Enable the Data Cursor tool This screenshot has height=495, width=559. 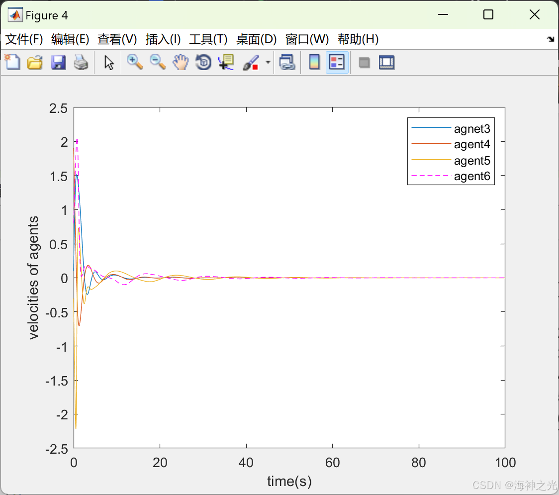226,62
